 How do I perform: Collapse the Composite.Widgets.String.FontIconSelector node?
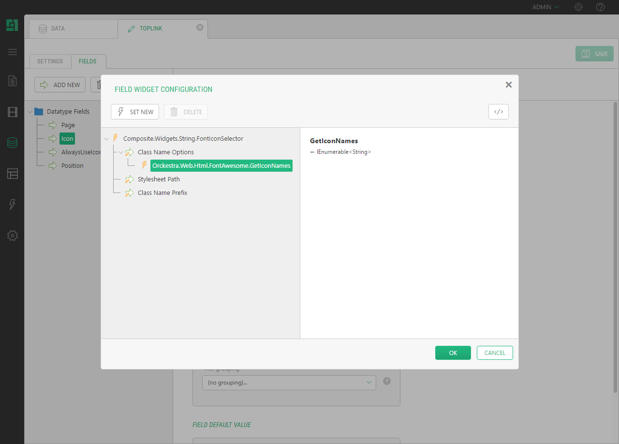pyautogui.click(x=106, y=139)
